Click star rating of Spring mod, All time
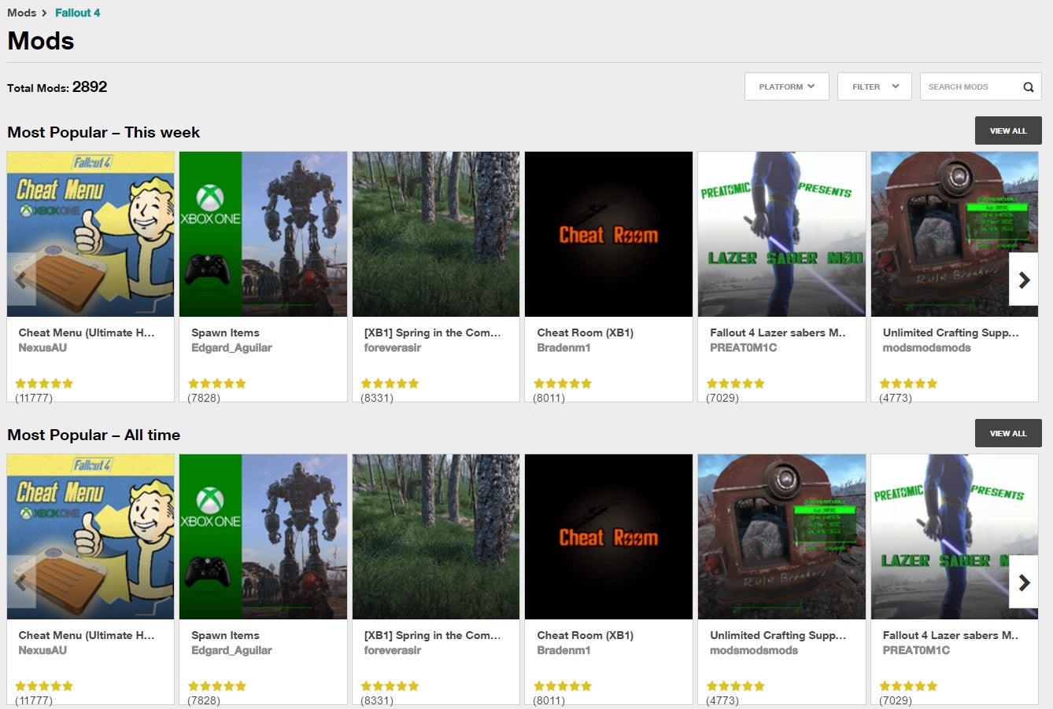 pos(390,686)
